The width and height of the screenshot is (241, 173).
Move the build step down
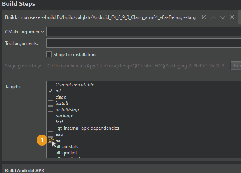(x=223, y=17)
